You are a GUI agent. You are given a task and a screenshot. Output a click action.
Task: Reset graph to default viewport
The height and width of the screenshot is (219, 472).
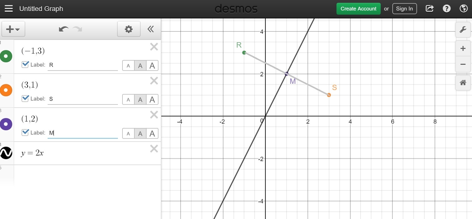463,83
